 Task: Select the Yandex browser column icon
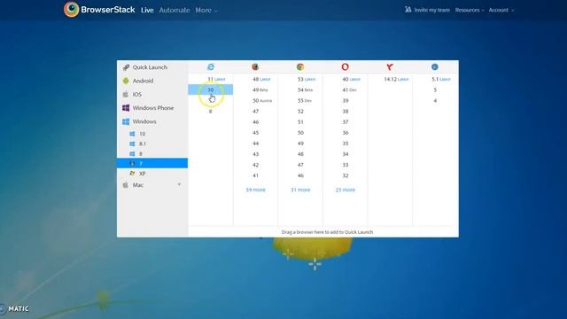coord(390,67)
